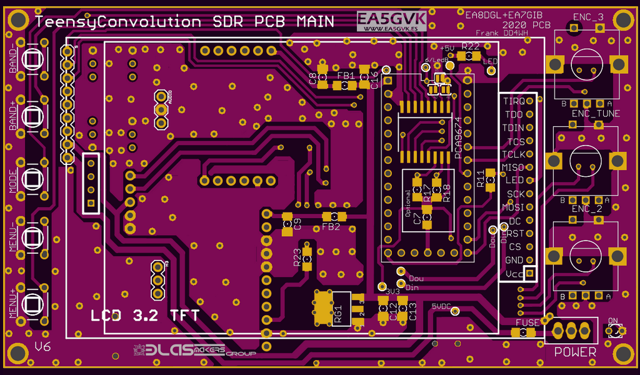Click the TCLK pin label
Viewport: 640px width, 375px height.
514,154
